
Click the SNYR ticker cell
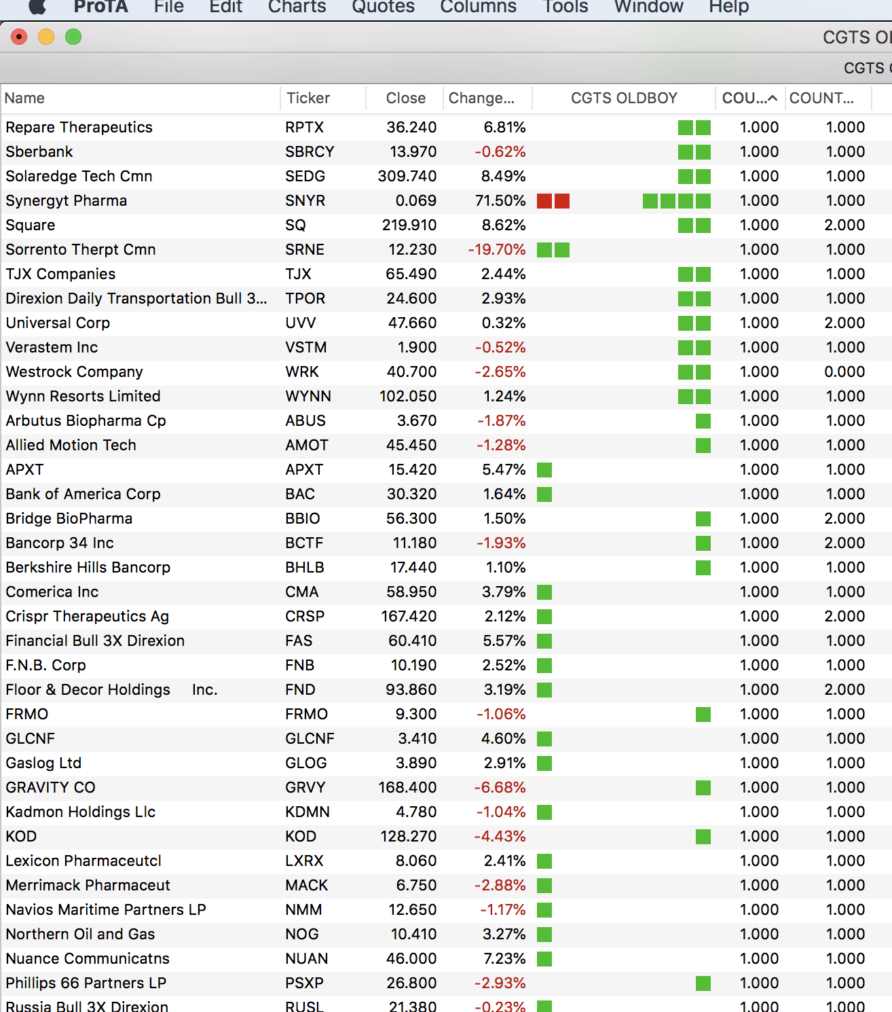pos(305,201)
